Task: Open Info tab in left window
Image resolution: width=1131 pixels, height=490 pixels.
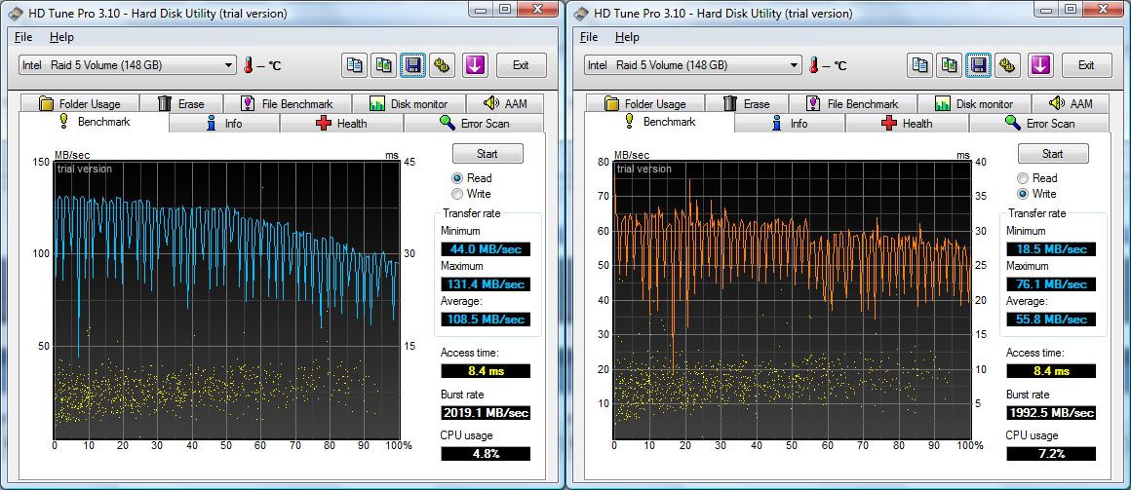Action: [224, 123]
